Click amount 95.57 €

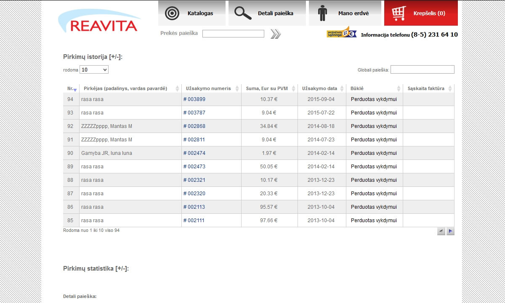tap(268, 207)
